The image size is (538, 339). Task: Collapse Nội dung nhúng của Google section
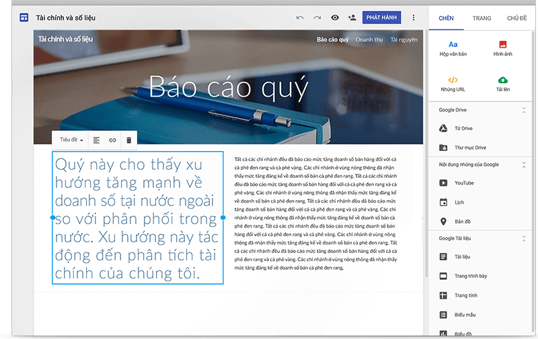524,164
